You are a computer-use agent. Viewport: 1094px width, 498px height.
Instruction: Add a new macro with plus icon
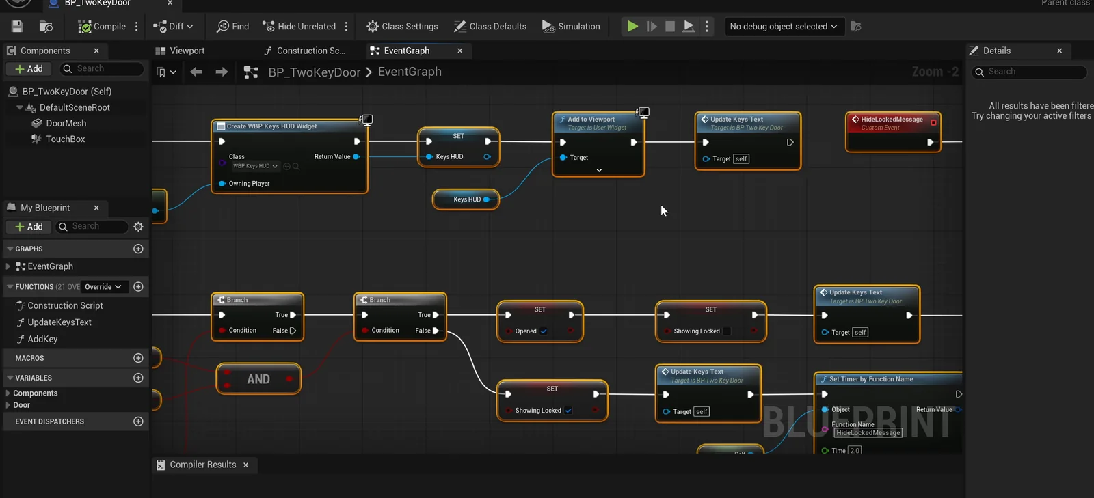pyautogui.click(x=138, y=358)
